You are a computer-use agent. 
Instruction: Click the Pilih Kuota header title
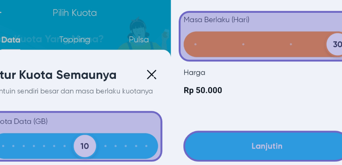74,13
